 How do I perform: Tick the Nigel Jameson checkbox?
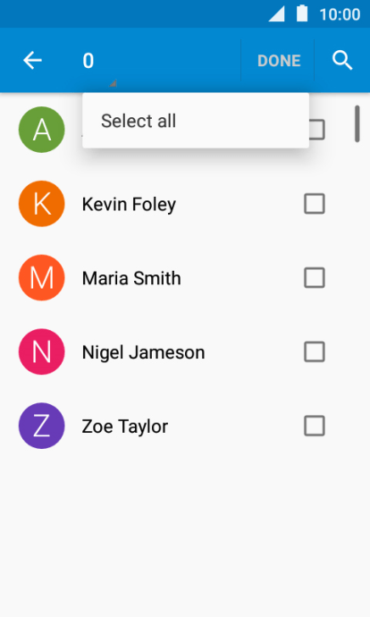pyautogui.click(x=315, y=351)
